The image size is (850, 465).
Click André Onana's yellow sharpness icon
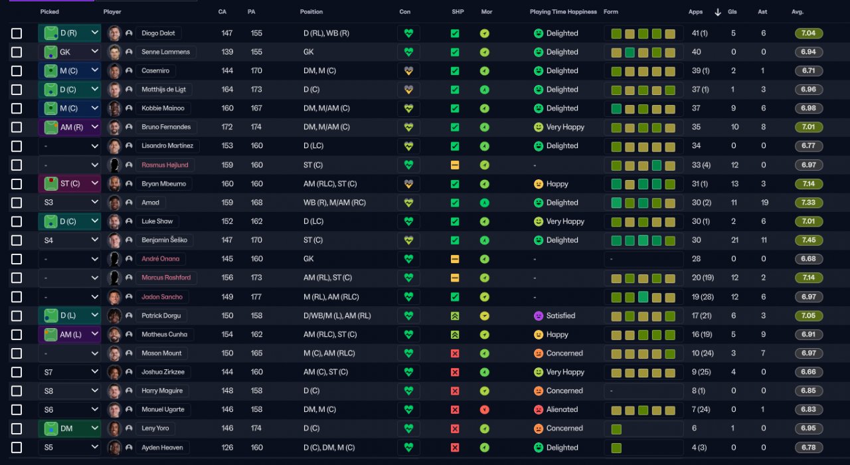(x=455, y=259)
